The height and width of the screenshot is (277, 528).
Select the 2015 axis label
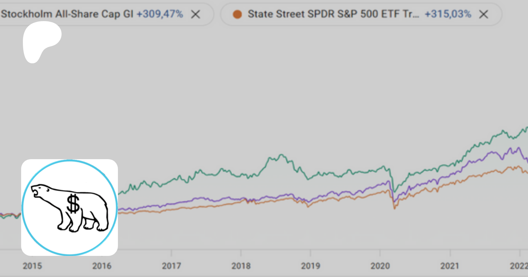pyautogui.click(x=32, y=266)
